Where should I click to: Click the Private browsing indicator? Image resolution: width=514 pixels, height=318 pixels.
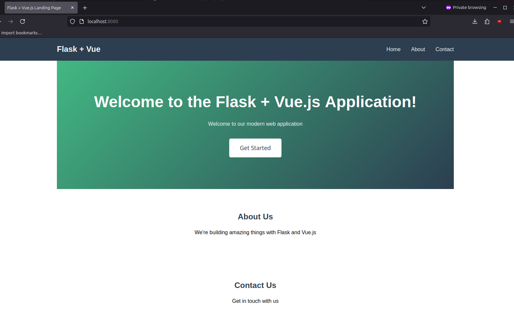pos(466,8)
